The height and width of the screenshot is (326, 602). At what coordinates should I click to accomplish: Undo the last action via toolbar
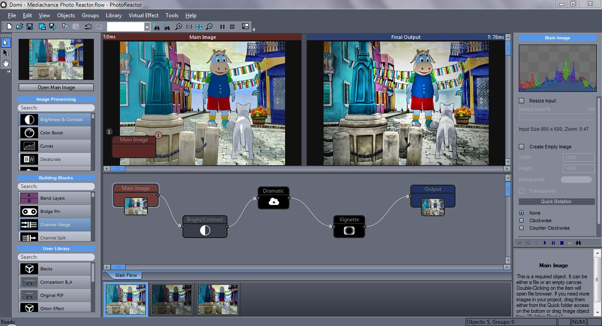click(x=88, y=27)
